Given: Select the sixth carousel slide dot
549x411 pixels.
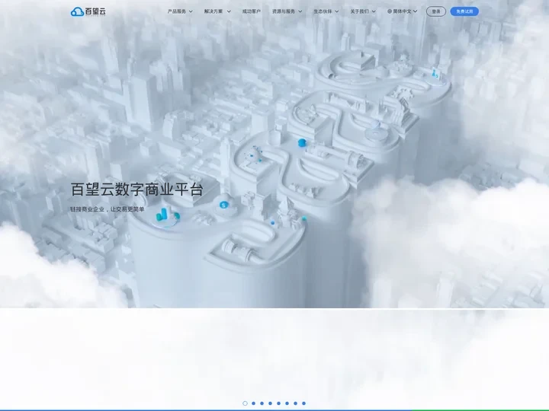Looking at the screenshot, I should (x=287, y=403).
